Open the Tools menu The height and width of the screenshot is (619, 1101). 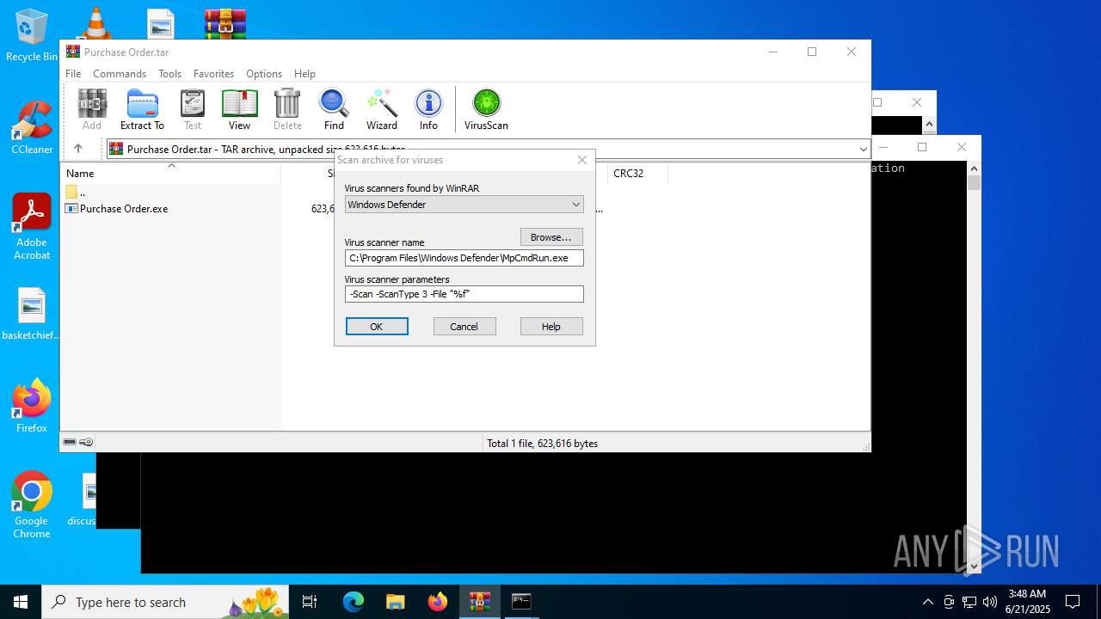(x=169, y=74)
